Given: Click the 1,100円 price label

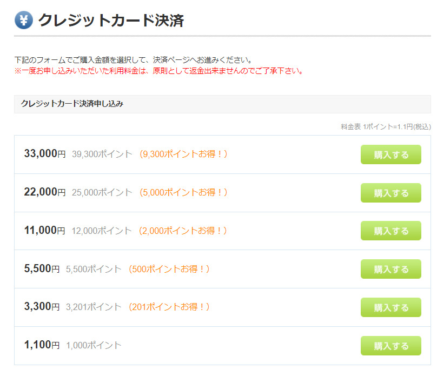Looking at the screenshot, I should (42, 345).
